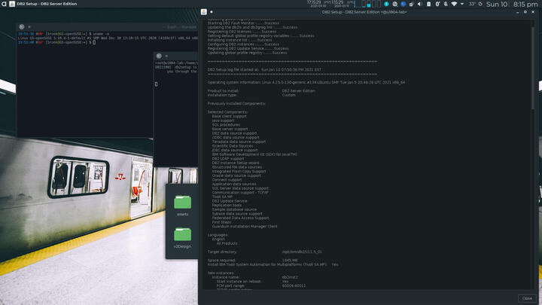Click the 8:15 pm clock
The width and height of the screenshot is (542, 305).
click(x=525, y=5)
